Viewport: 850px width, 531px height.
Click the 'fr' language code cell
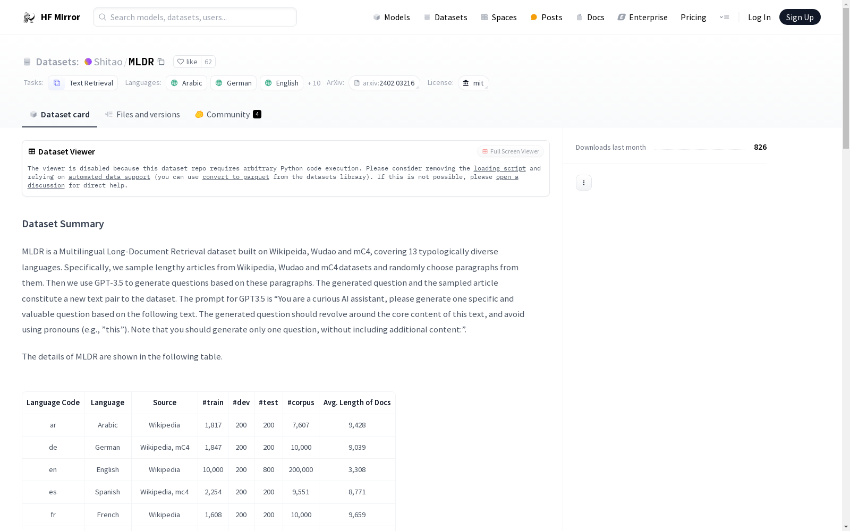(x=53, y=515)
